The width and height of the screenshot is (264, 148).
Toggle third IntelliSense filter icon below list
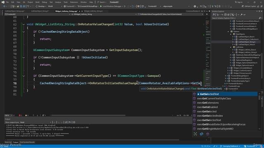[207, 134]
